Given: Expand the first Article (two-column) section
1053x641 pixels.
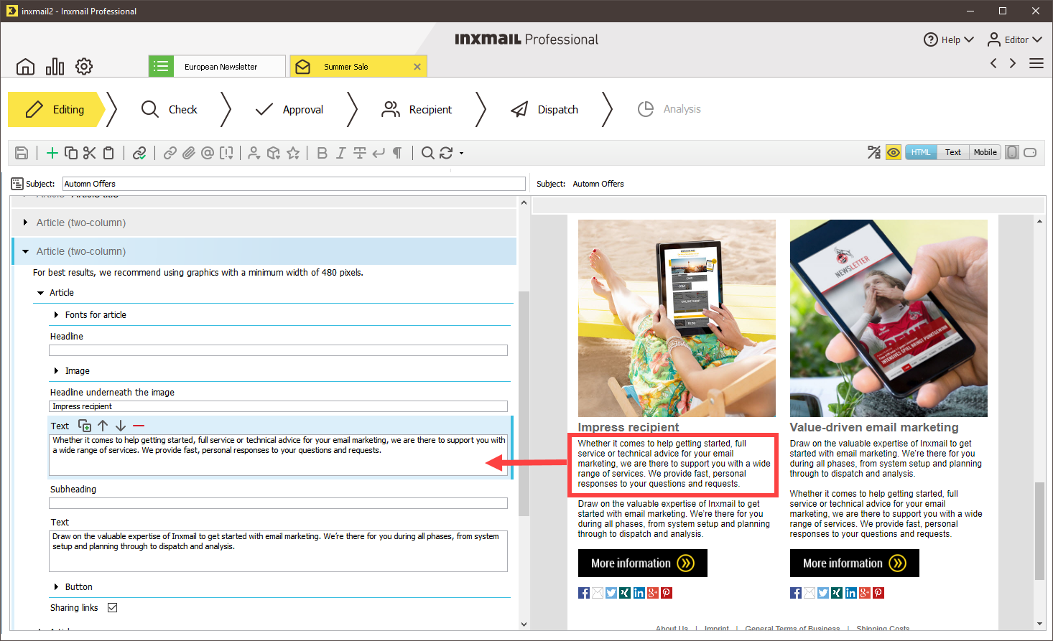Looking at the screenshot, I should tap(25, 223).
